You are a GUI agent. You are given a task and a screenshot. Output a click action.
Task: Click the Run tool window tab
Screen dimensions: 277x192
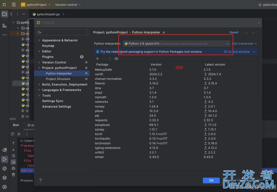16,125
